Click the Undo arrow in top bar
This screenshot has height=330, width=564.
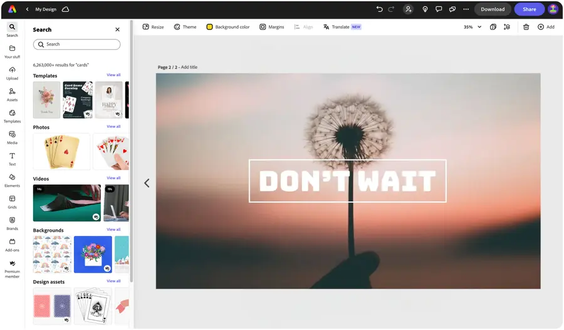pyautogui.click(x=379, y=9)
